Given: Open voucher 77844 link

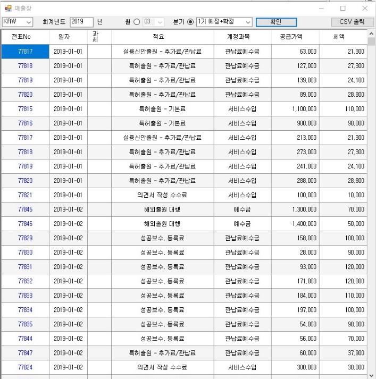Looking at the screenshot, I should click(25, 339).
